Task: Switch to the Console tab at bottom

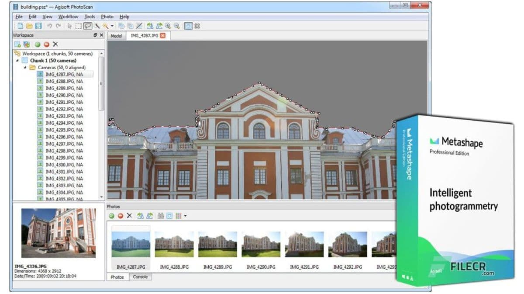Action: 140,277
